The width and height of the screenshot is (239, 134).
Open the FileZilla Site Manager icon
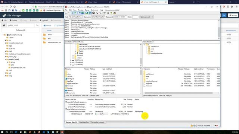(x=66, y=13)
